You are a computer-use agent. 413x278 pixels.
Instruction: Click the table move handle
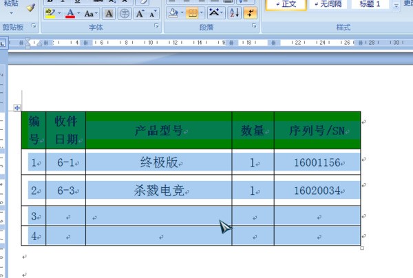tap(17, 107)
